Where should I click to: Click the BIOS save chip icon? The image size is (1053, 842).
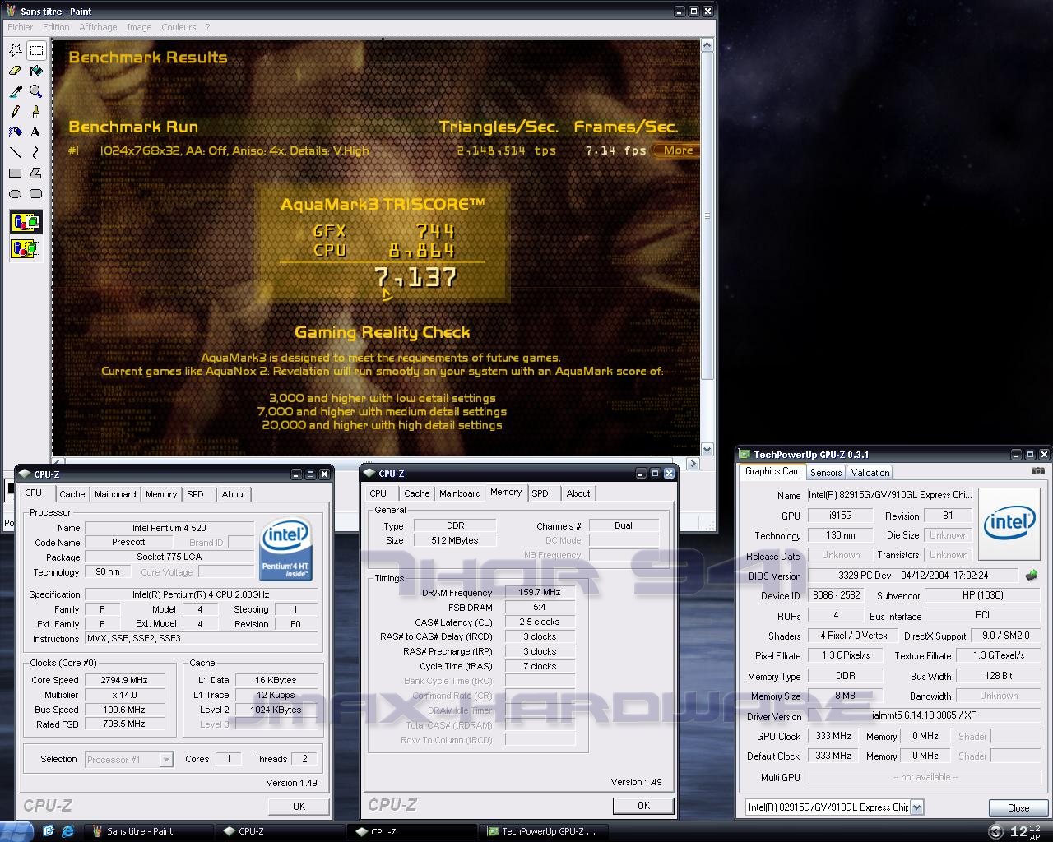click(x=1032, y=576)
